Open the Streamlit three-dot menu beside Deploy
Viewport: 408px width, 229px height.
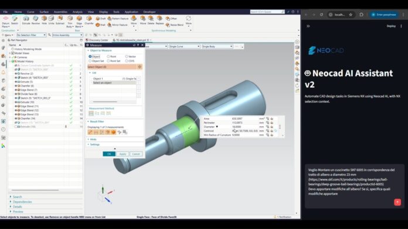[x=401, y=26]
